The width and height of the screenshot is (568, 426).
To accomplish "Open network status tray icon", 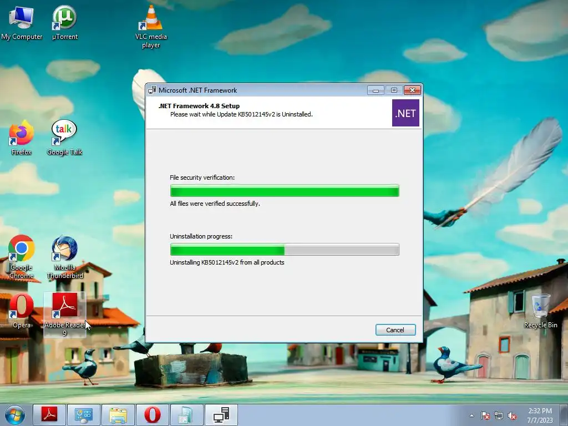I will click(x=499, y=416).
